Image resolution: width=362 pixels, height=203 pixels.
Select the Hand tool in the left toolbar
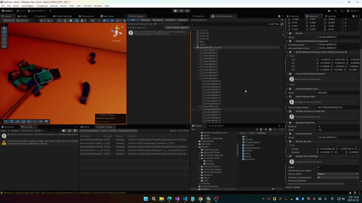[4, 28]
